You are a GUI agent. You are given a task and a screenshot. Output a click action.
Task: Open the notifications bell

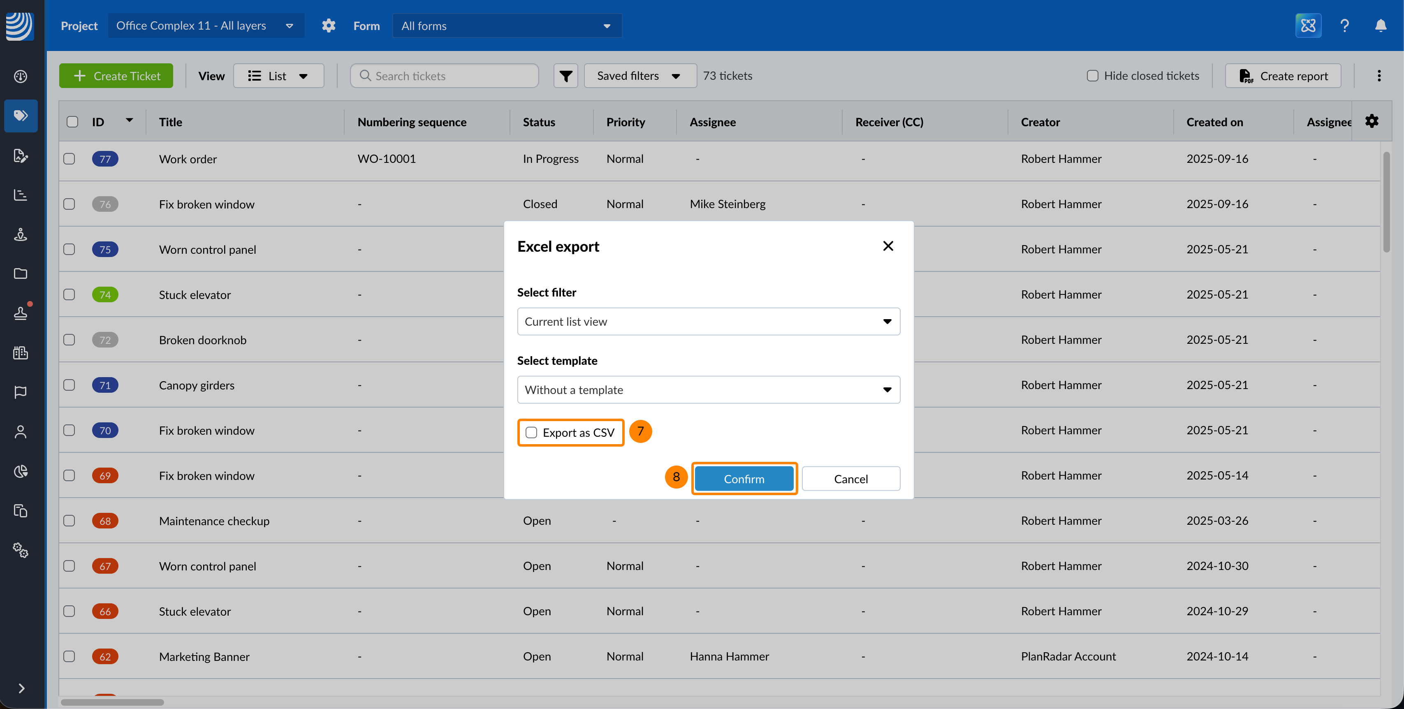coord(1381,25)
